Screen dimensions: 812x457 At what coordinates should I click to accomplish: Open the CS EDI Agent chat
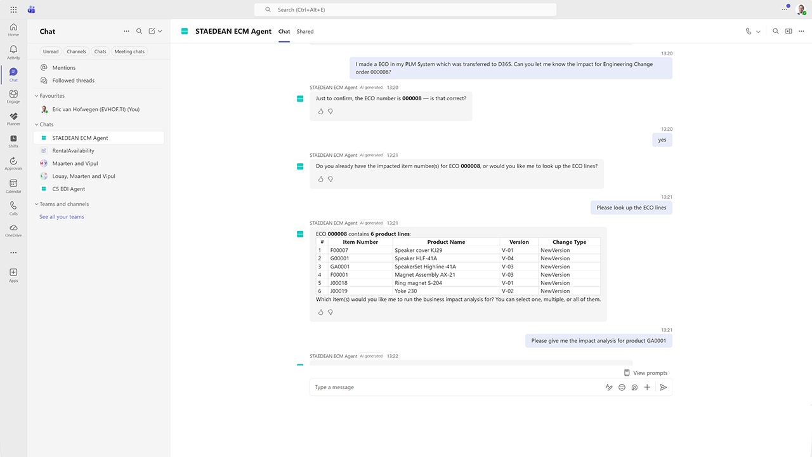[98, 189]
